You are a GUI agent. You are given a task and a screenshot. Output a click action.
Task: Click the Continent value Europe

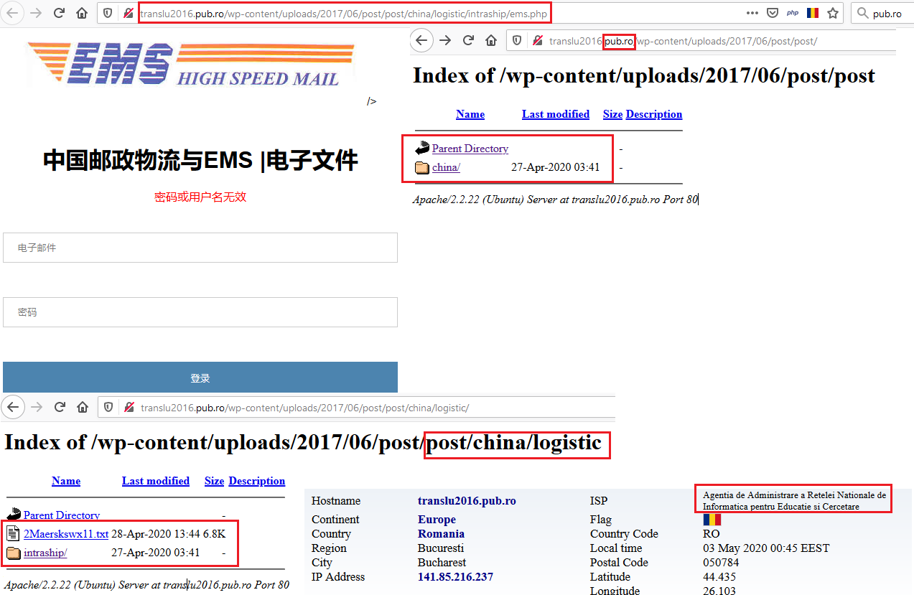coord(437,520)
